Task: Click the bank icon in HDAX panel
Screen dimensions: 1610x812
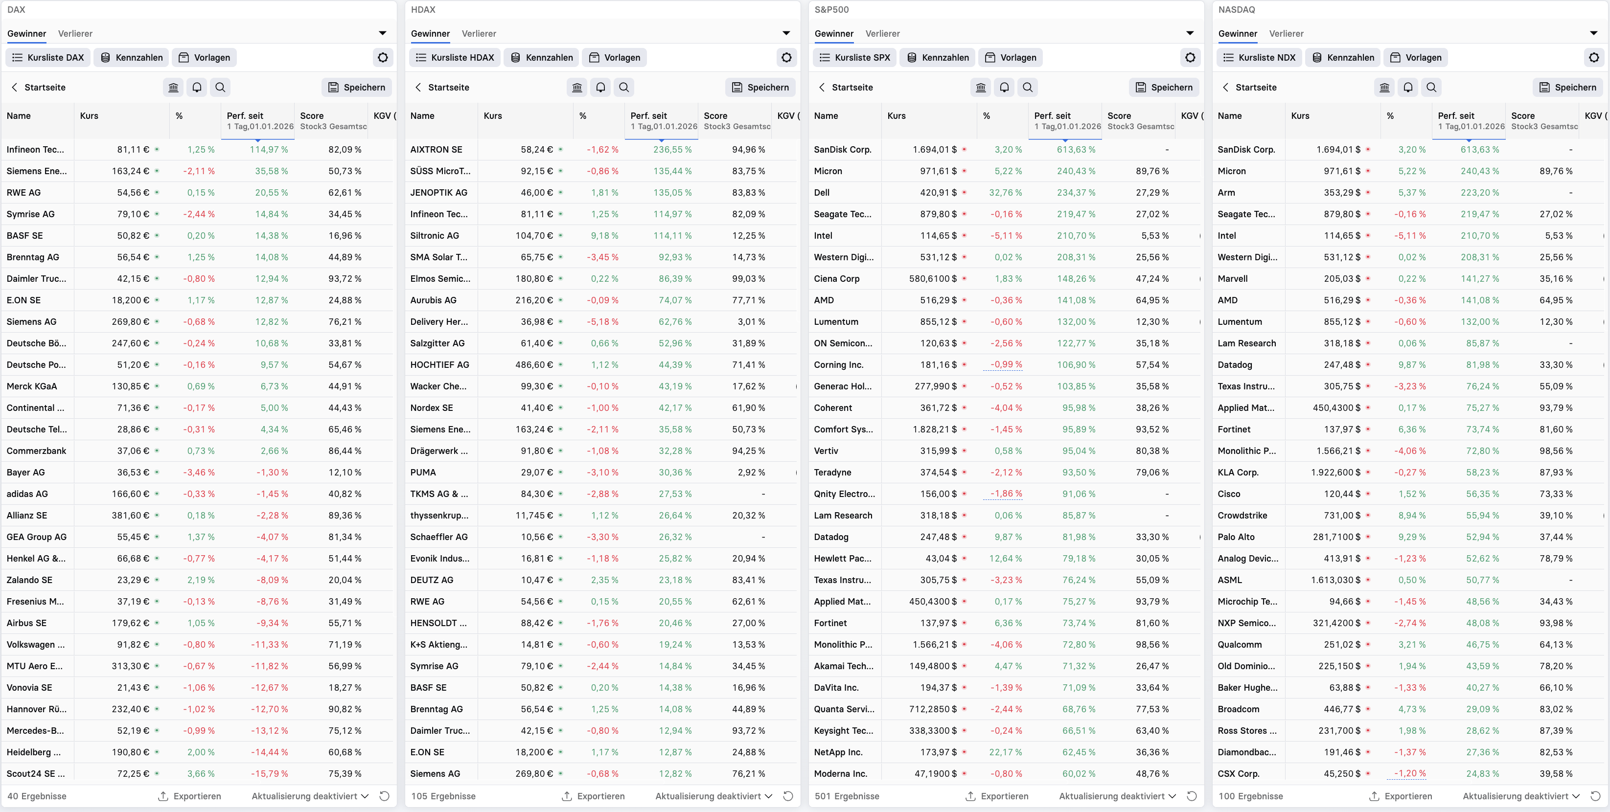Action: click(x=577, y=88)
